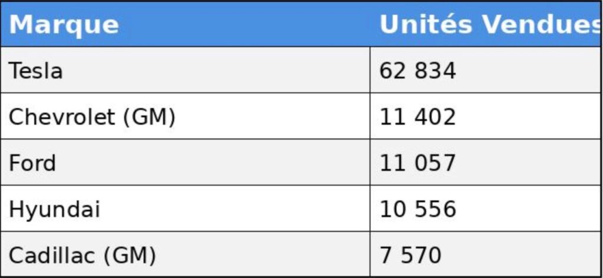Click the word Cadillac
The height and width of the screenshot is (278, 603).
click(52, 255)
